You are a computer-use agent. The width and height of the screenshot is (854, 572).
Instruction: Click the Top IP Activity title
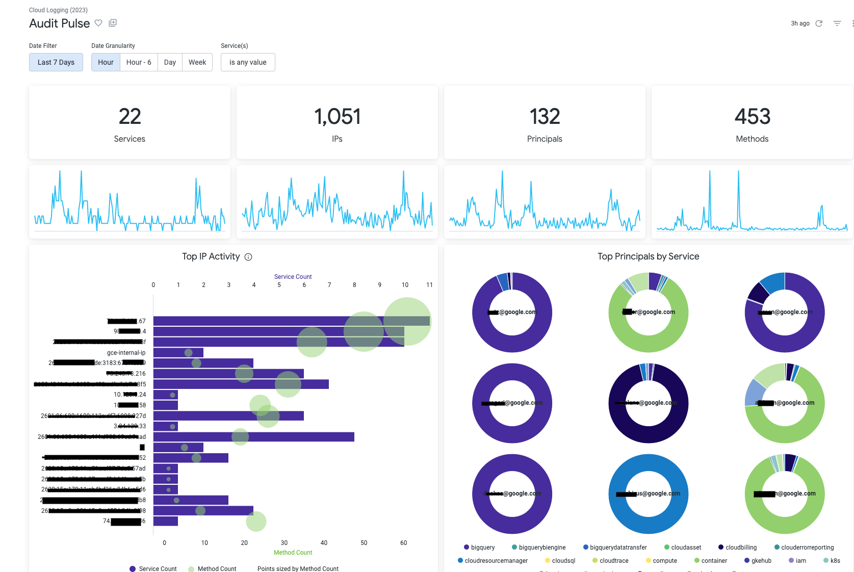tap(211, 256)
